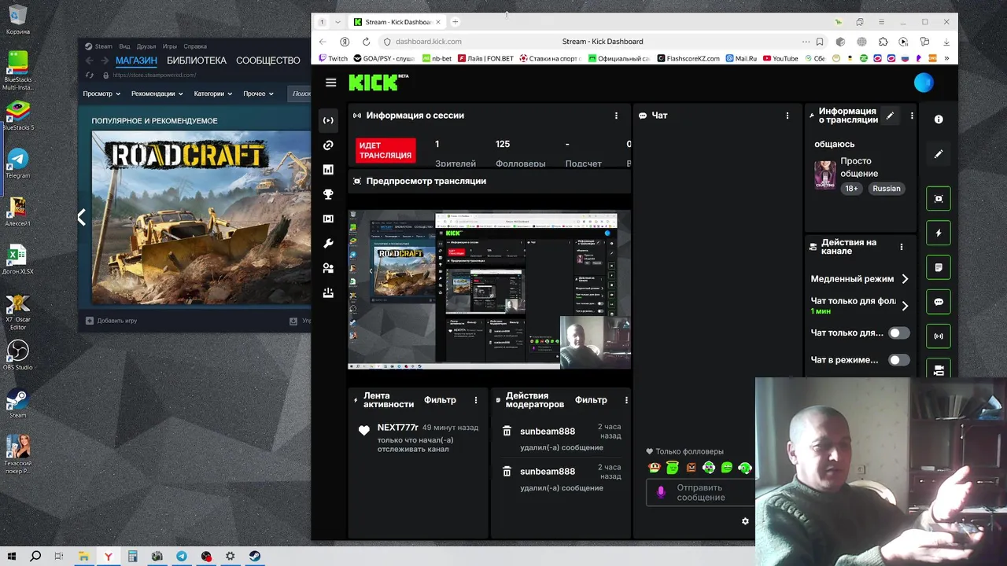The height and width of the screenshot is (566, 1007).
Task: Pick the green halo emote in chat
Action: click(x=673, y=468)
